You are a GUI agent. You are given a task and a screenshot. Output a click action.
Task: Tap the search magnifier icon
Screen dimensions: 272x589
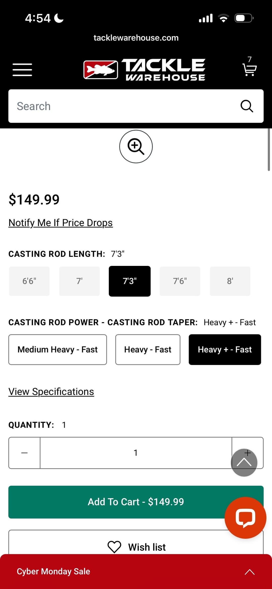click(x=247, y=106)
